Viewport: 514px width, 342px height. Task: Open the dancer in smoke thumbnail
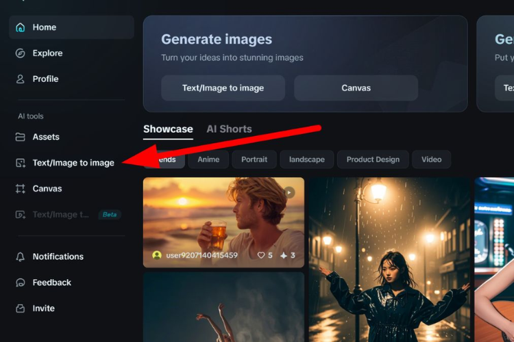[x=223, y=307]
